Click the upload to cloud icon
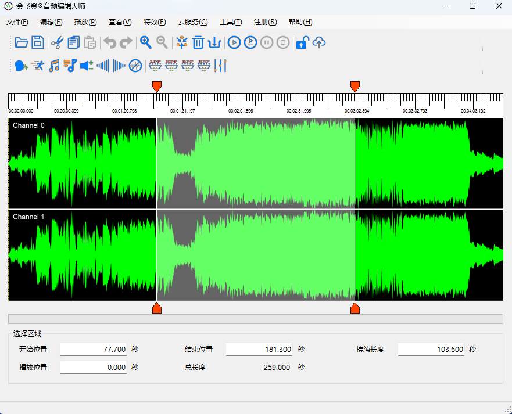 319,42
